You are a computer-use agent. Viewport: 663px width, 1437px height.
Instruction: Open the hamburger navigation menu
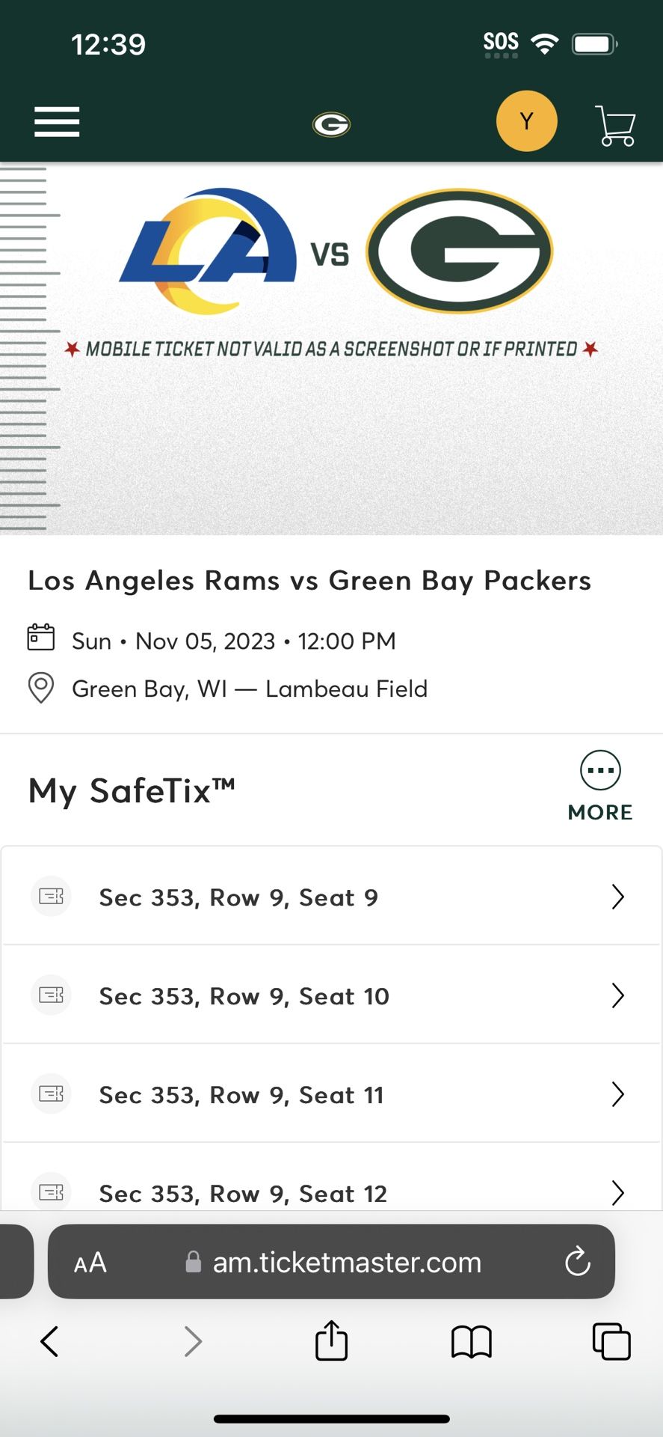pos(57,122)
